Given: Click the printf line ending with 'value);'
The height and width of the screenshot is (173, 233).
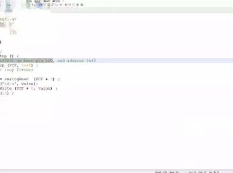Looking at the screenshot, I should click(x=19, y=84).
